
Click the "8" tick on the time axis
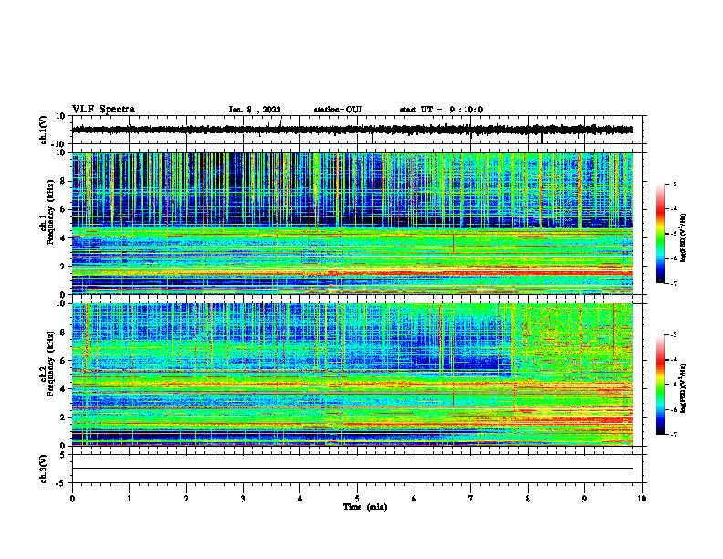(528, 499)
